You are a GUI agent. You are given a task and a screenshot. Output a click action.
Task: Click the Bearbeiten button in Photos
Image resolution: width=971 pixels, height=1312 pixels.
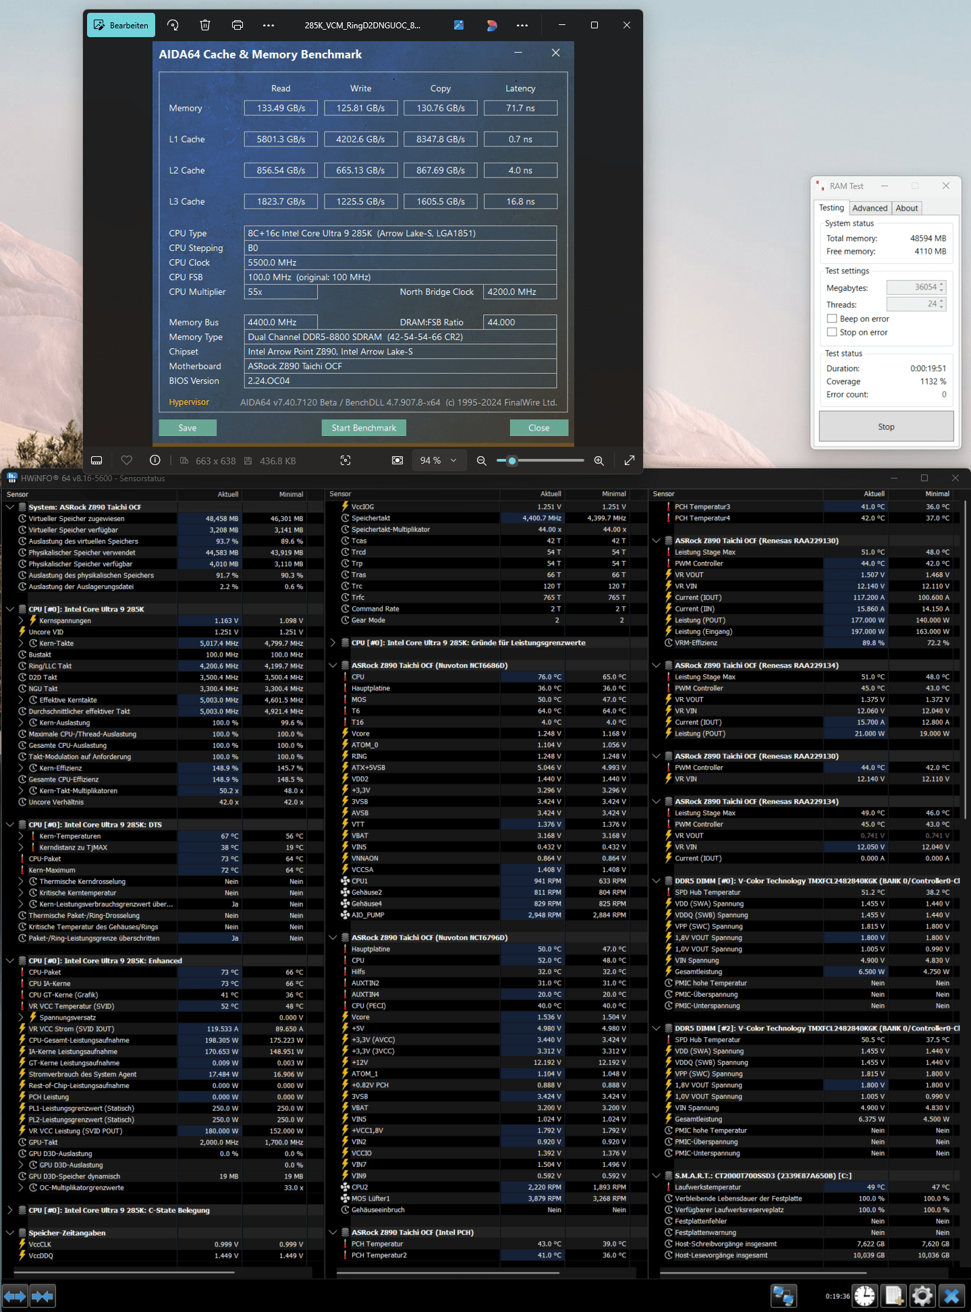click(121, 25)
